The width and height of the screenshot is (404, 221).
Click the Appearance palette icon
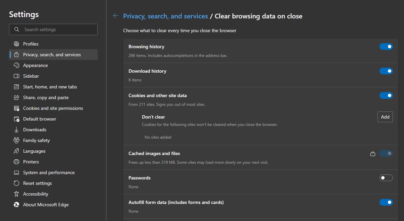pos(16,65)
